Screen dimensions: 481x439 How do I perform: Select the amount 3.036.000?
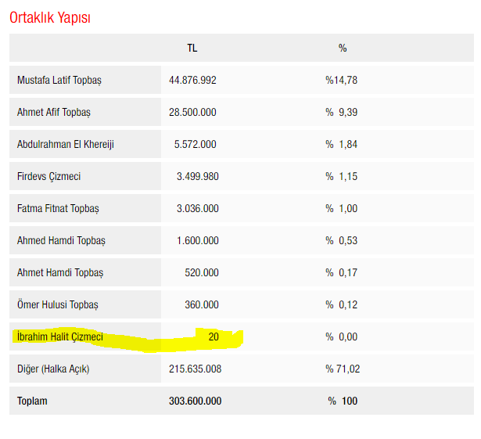[x=198, y=208]
